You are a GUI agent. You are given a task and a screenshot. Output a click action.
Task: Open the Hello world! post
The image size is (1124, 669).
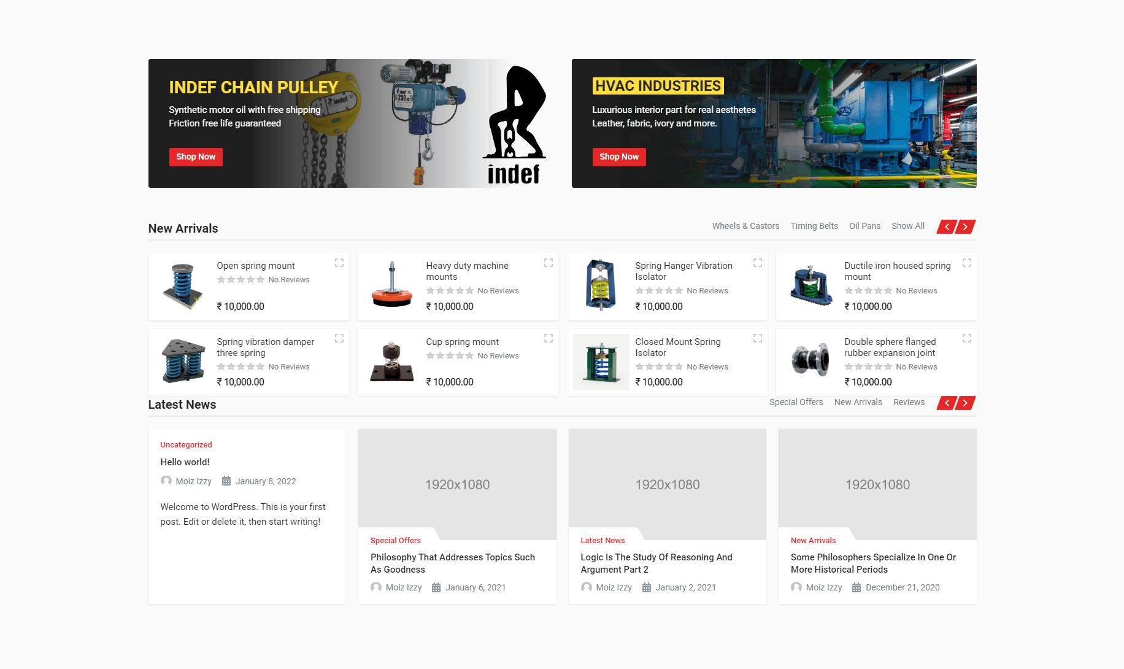[x=185, y=462]
